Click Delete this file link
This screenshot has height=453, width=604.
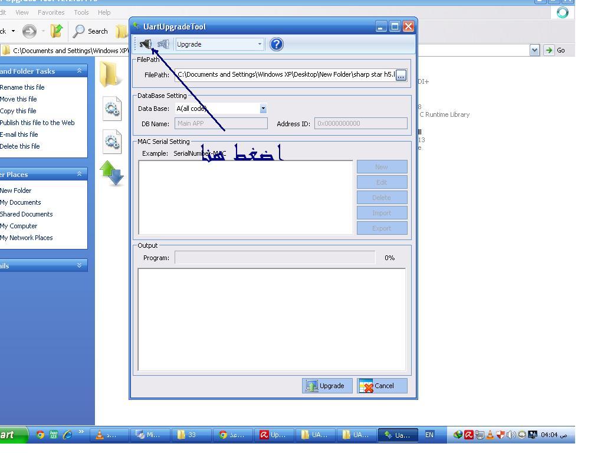point(20,146)
